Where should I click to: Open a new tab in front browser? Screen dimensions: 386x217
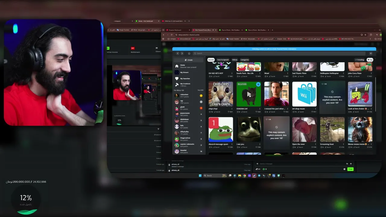point(272,30)
